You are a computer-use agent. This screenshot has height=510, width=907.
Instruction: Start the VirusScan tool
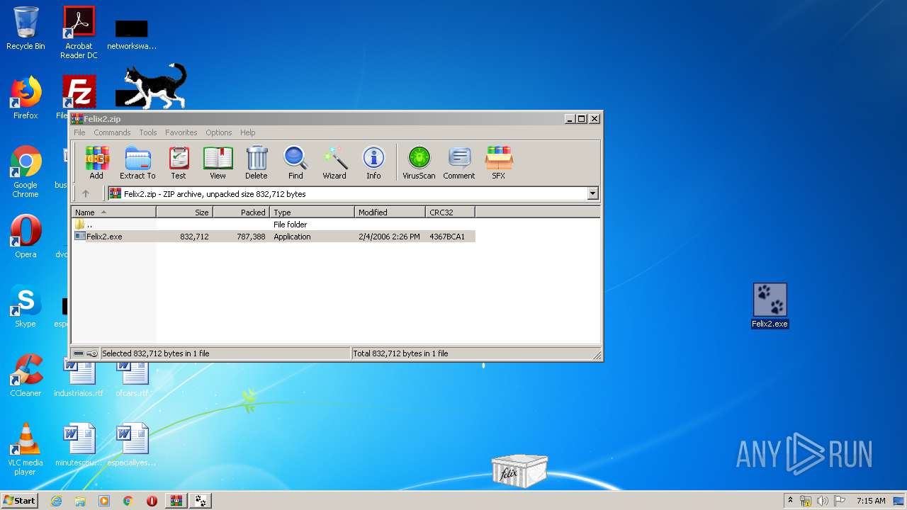pos(419,162)
